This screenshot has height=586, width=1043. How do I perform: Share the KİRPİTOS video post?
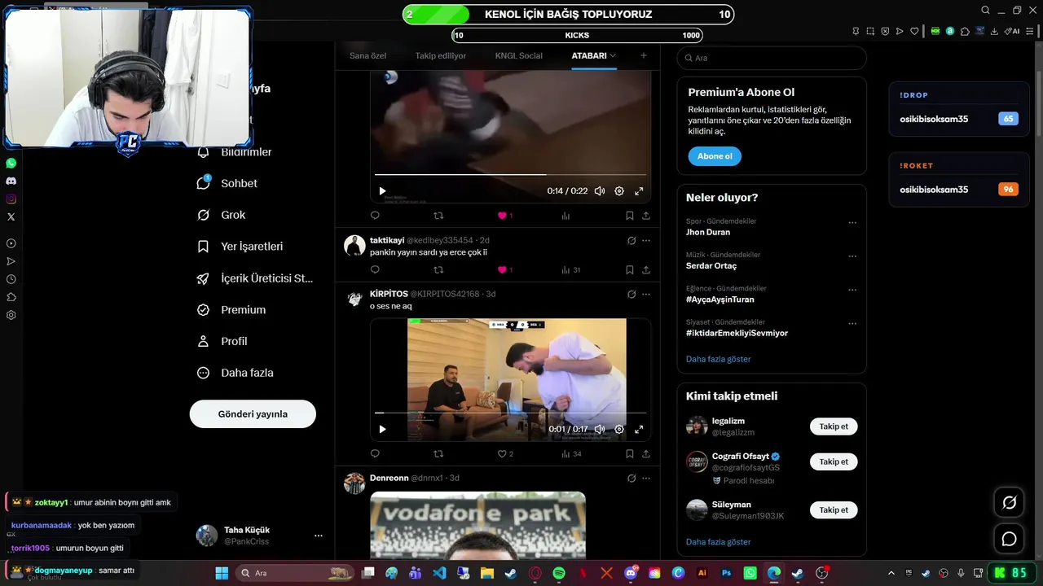click(646, 454)
